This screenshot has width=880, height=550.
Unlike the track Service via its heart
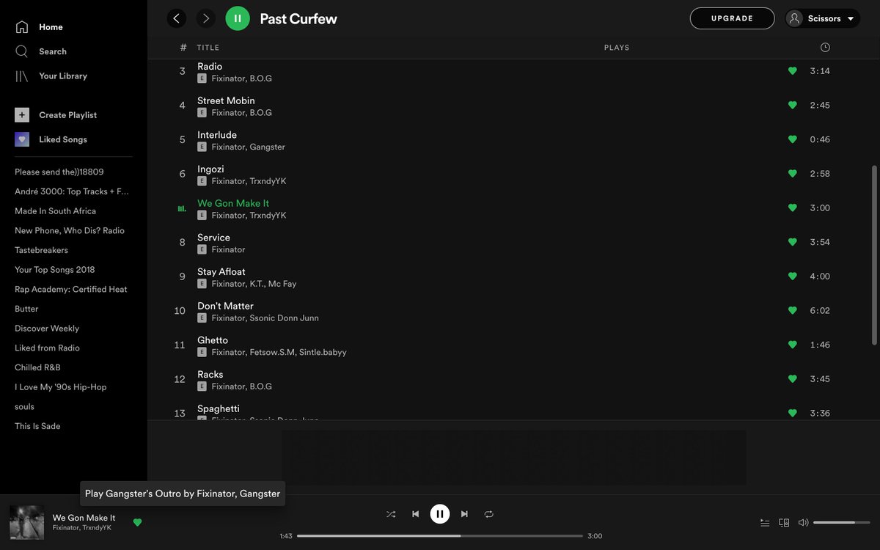[x=793, y=242]
